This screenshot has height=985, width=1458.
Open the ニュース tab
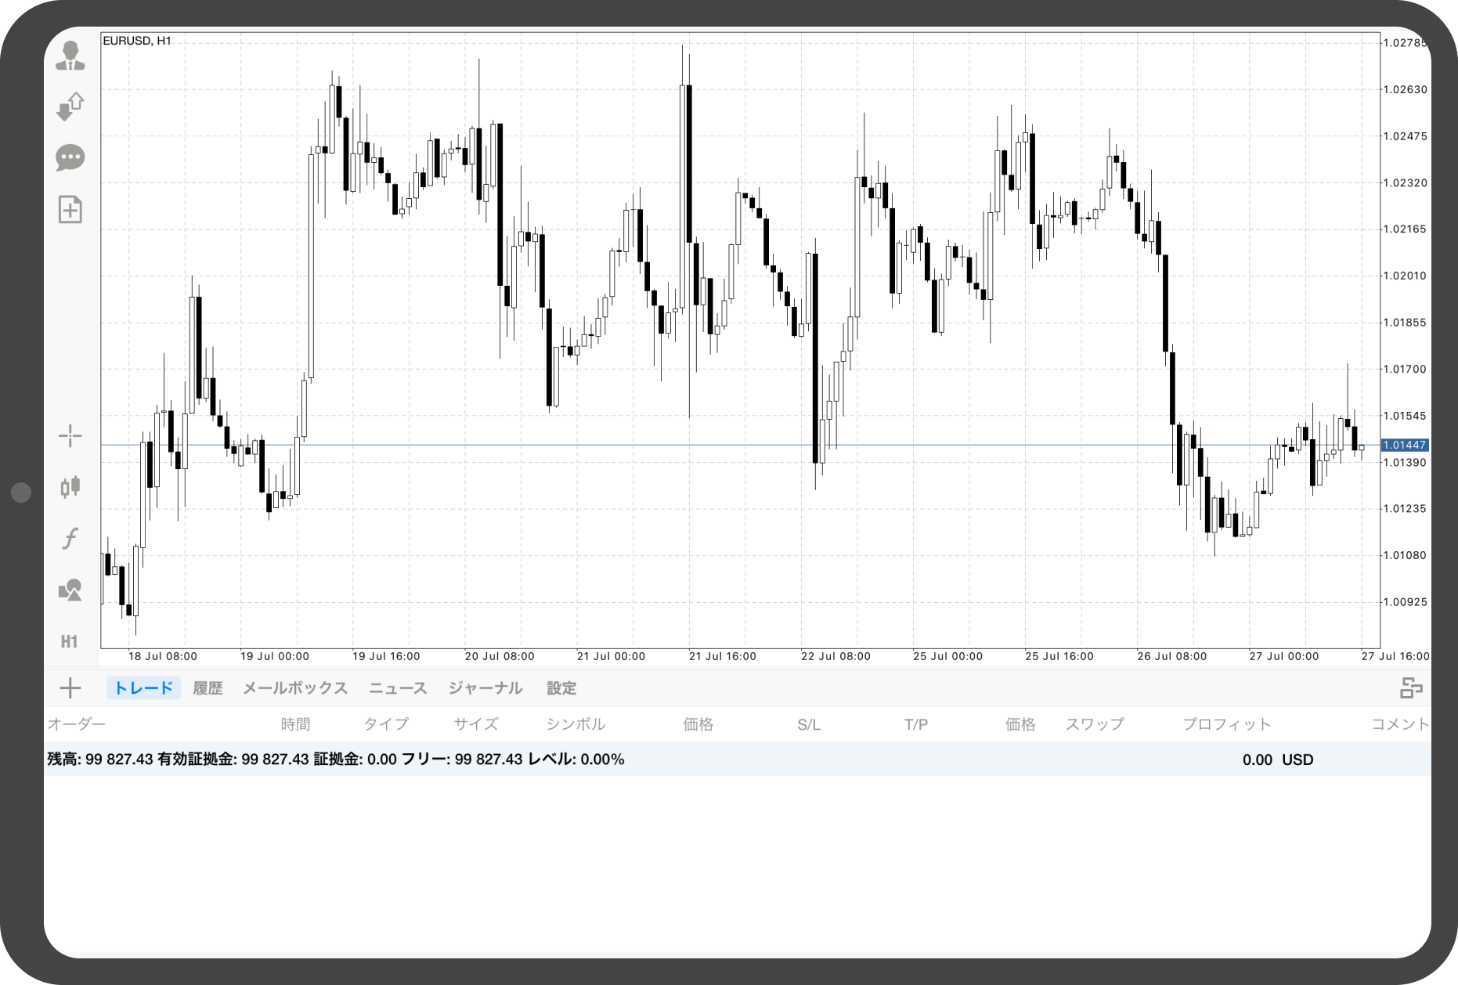click(x=398, y=688)
